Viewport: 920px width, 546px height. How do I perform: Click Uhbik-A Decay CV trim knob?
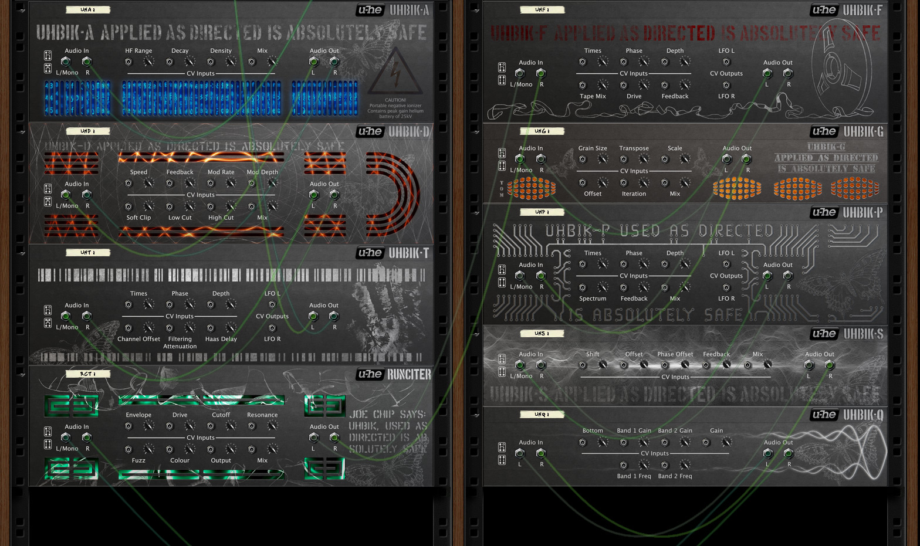click(190, 62)
